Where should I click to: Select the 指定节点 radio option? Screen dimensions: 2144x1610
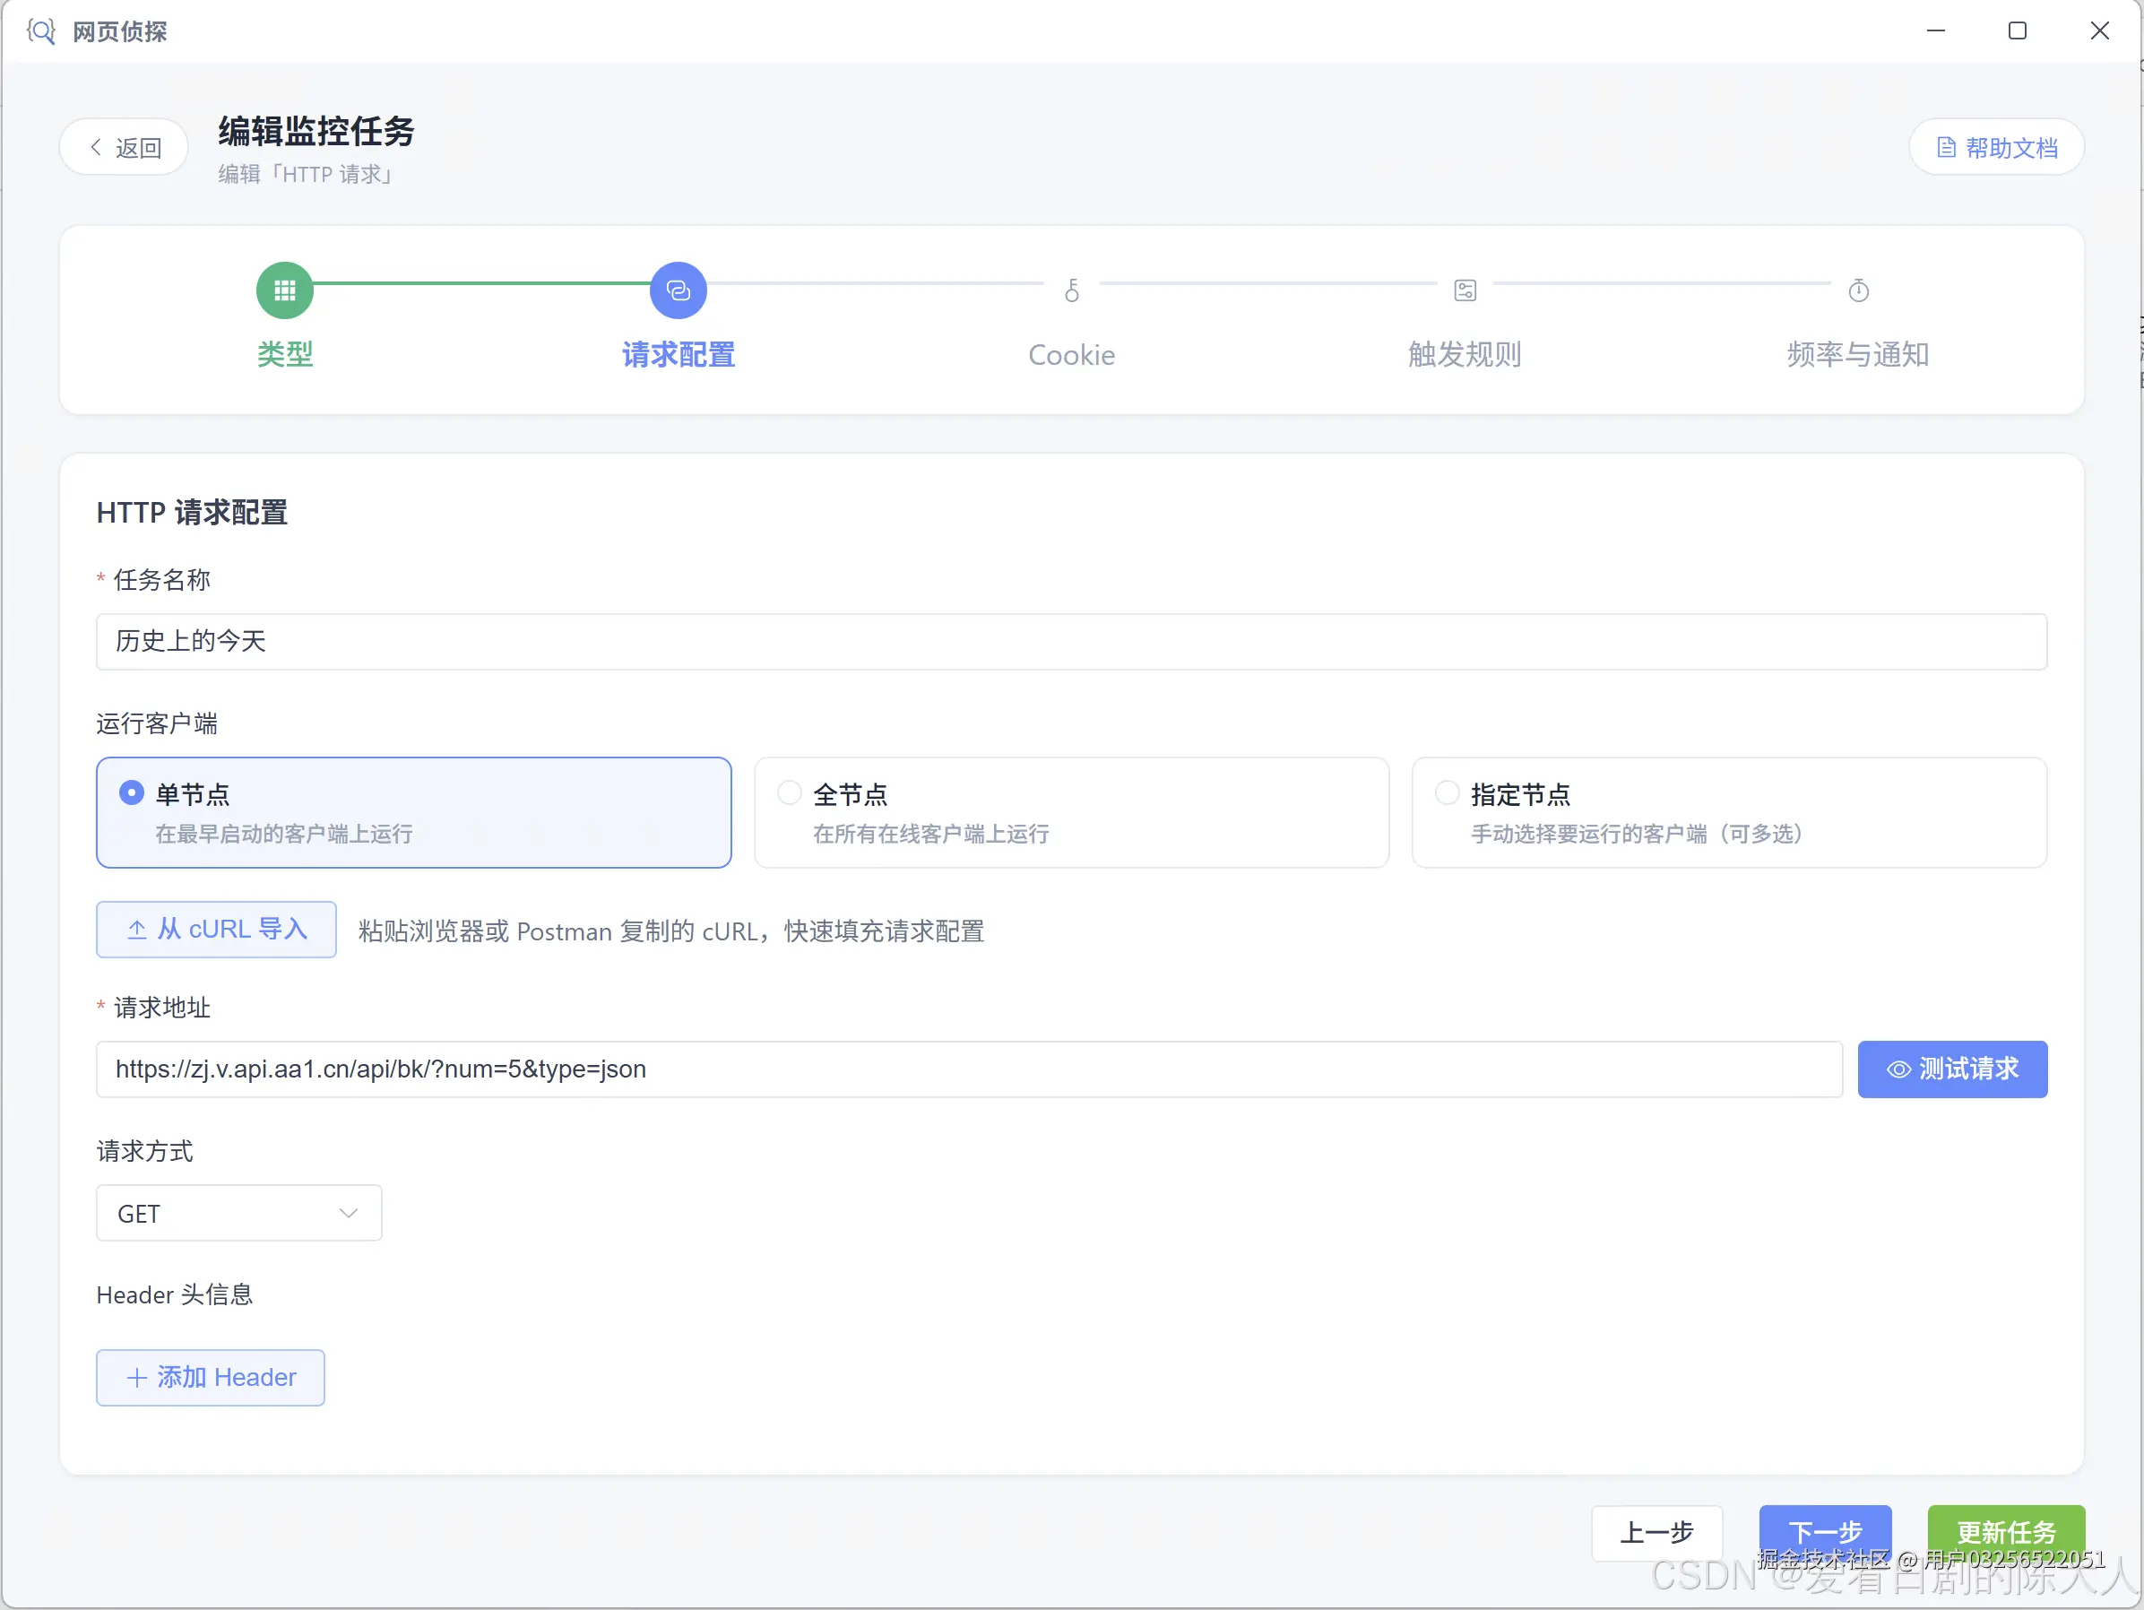1447,792
